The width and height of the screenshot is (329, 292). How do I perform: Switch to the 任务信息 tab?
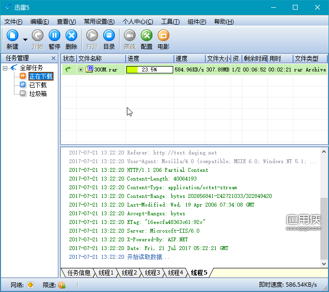pyautogui.click(x=79, y=273)
